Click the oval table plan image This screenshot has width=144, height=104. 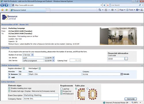pos(93,94)
